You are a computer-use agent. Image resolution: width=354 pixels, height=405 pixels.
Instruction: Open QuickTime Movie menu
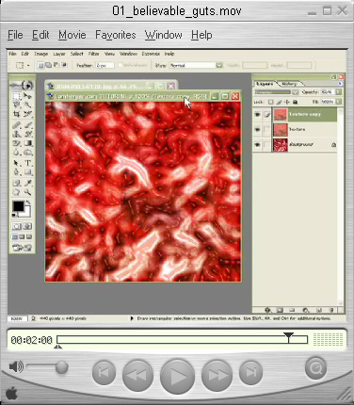(72, 35)
